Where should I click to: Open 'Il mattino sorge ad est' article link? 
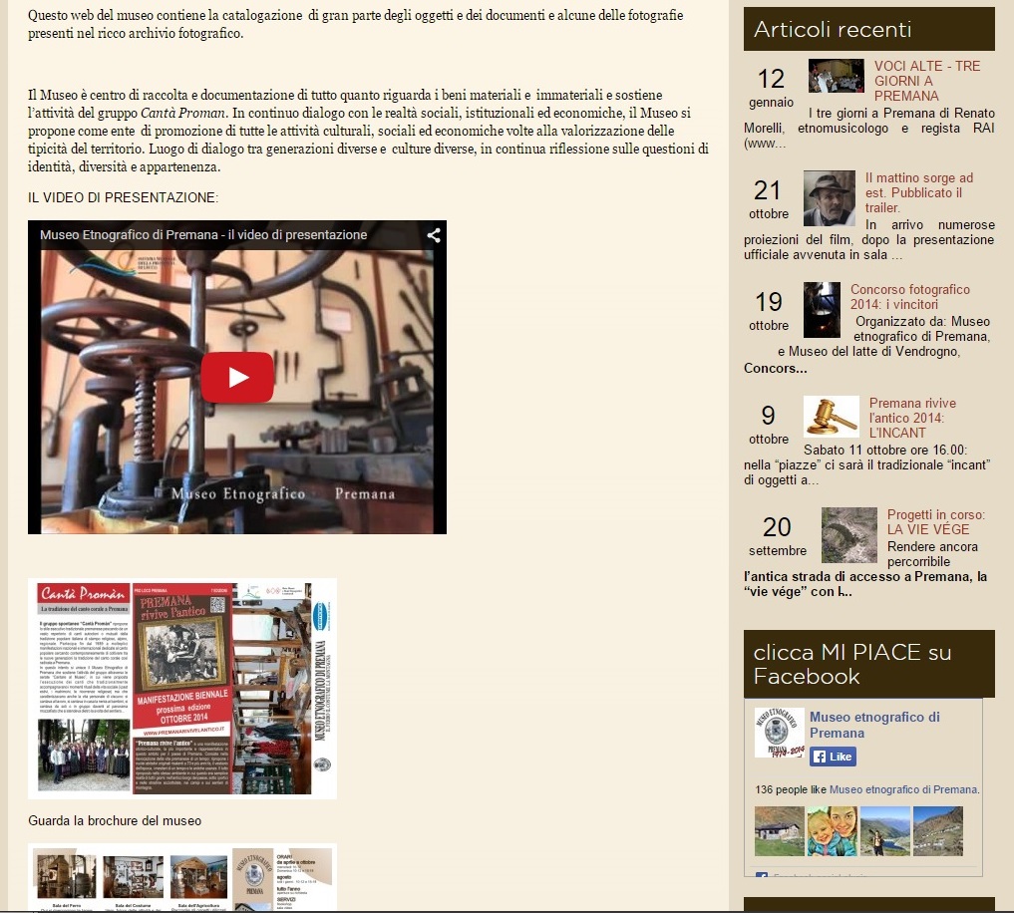point(918,192)
